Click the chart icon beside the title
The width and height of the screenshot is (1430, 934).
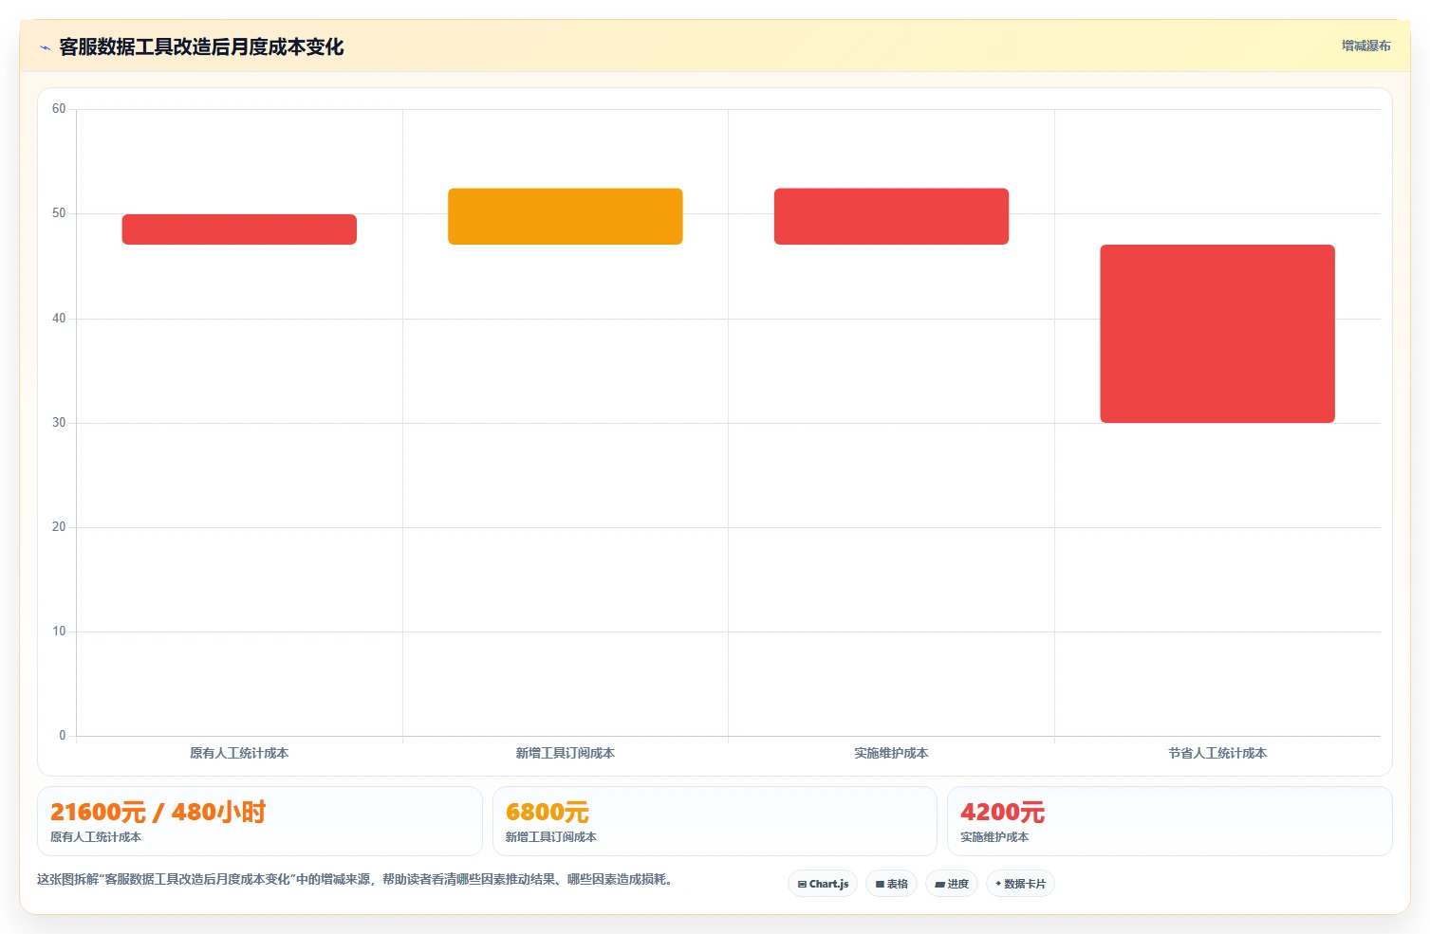click(x=45, y=47)
